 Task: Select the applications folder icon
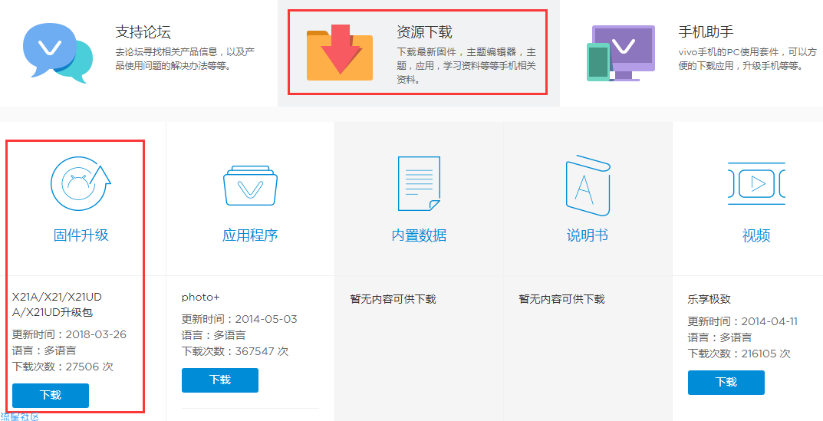coord(250,185)
